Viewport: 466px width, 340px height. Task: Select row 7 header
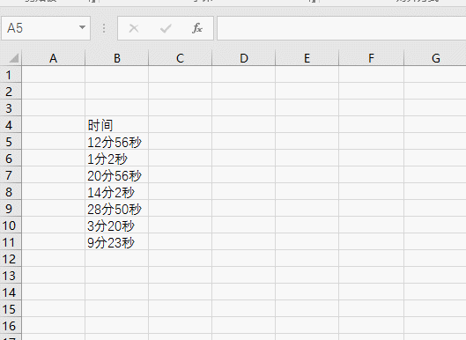11,174
